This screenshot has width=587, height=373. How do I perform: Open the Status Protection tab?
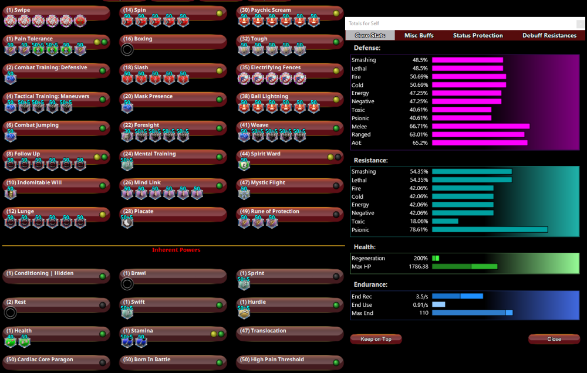(x=478, y=36)
